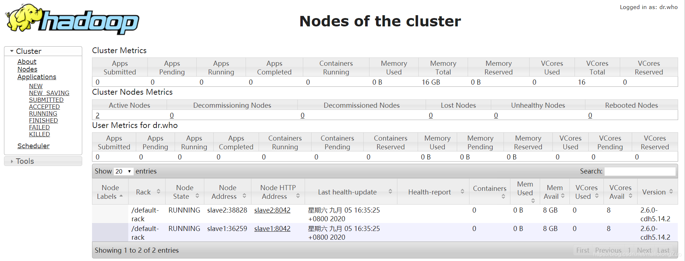Go to First page of entries
The width and height of the screenshot is (685, 261).
582,251
